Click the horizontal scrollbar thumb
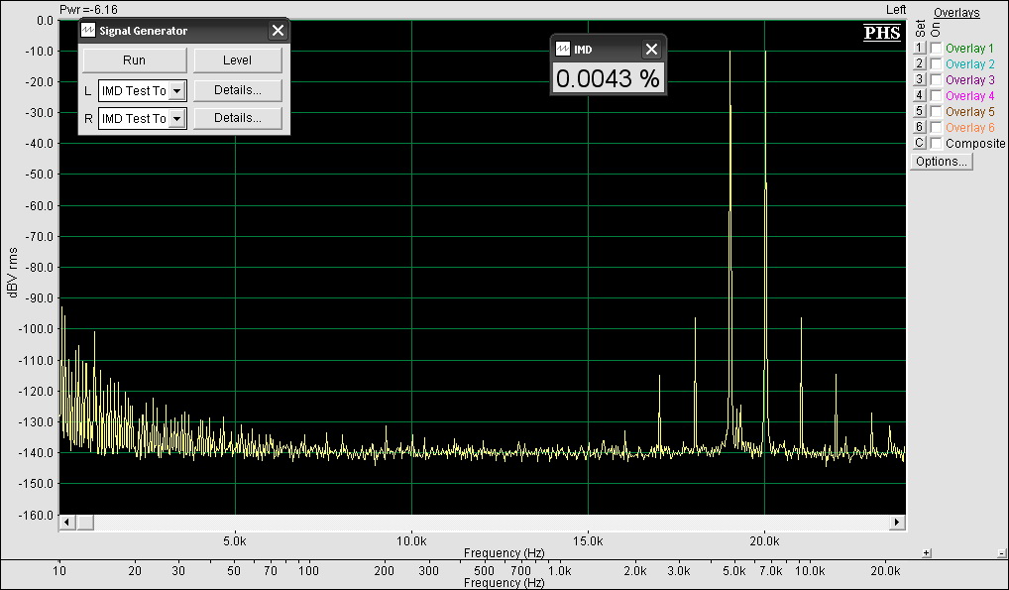This screenshot has width=1009, height=590. [x=85, y=523]
